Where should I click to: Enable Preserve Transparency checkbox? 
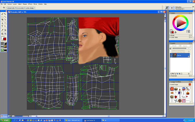[171, 50]
